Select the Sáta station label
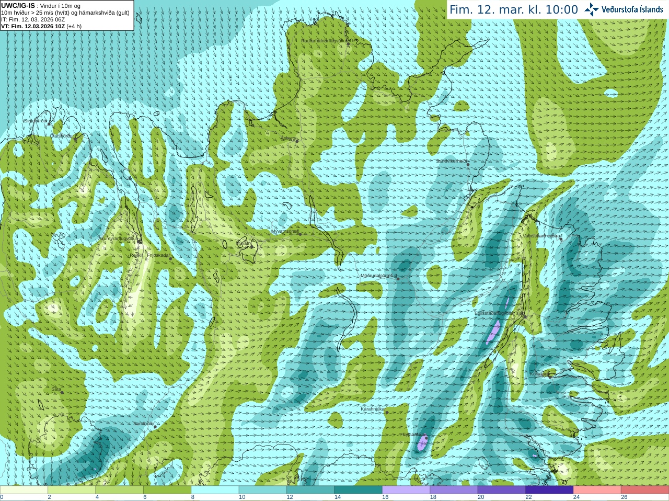669x501 pixels. pyautogui.click(x=56, y=389)
